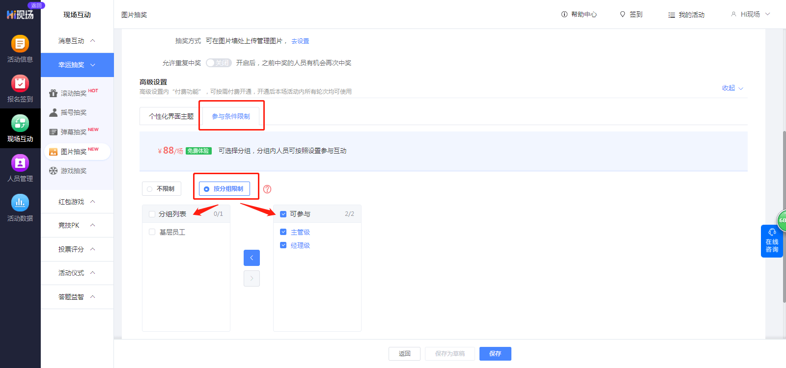The image size is (786, 368).
Task: Check the 基层员工 group checkbox
Action: [x=152, y=232]
